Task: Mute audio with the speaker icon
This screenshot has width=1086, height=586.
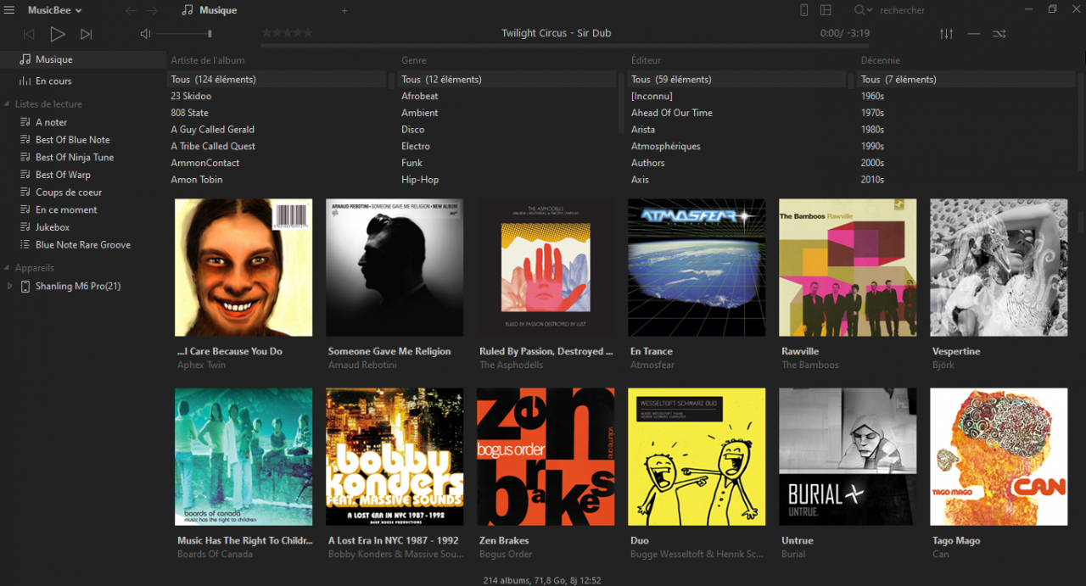Action: click(145, 34)
